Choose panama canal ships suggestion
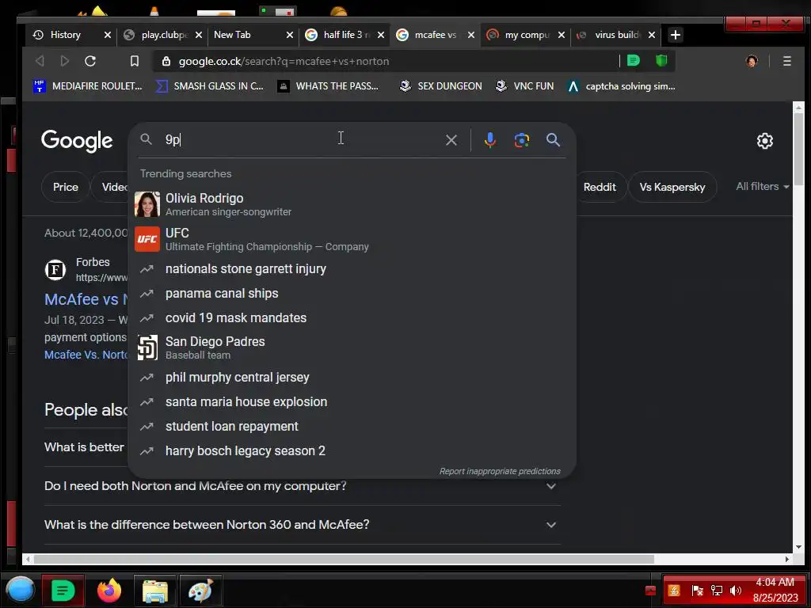The width and height of the screenshot is (811, 608). [352, 293]
